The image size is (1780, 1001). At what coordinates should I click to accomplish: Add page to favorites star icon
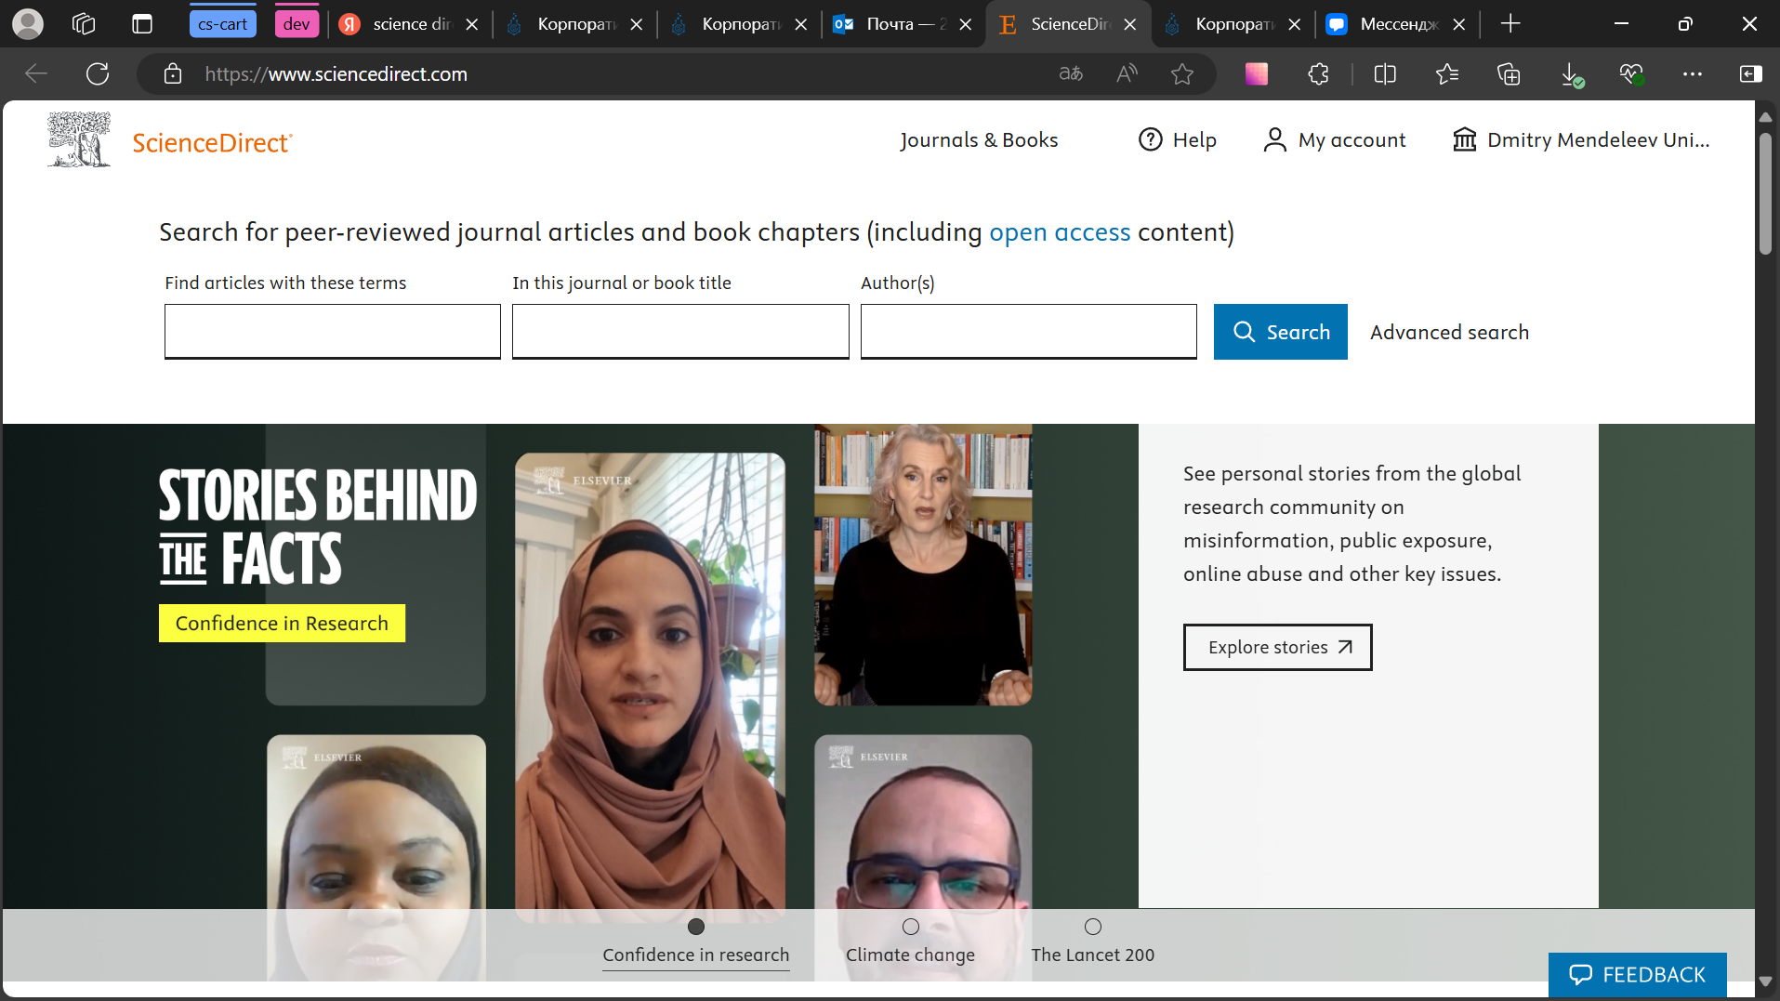(x=1182, y=73)
